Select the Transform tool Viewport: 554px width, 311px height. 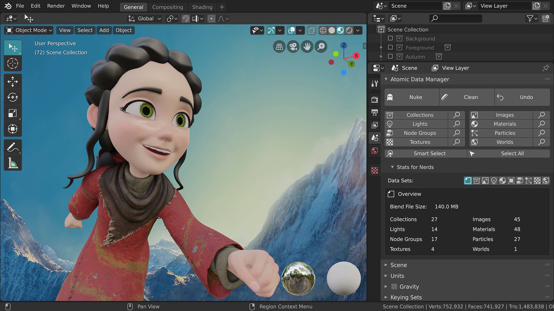(13, 129)
